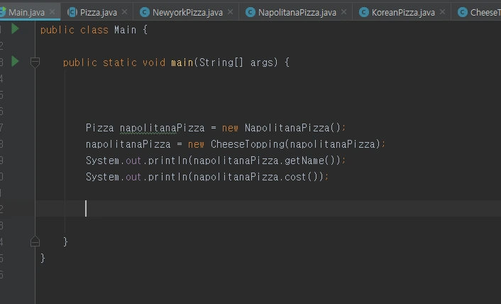
Task: Click the NewyorkPizza.java class icon
Action: (x=145, y=12)
